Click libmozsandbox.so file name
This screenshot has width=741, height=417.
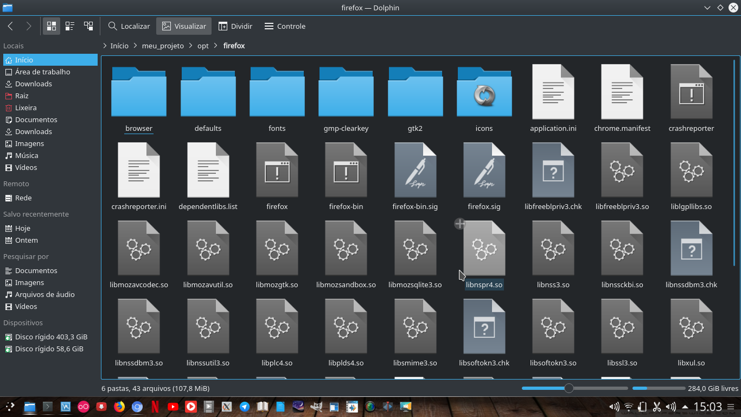346,285
